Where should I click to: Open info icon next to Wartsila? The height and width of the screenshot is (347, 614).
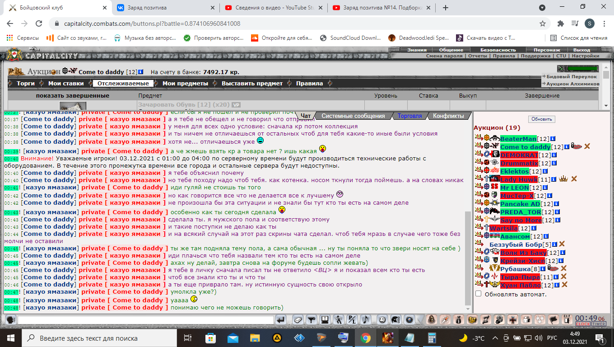point(533,228)
